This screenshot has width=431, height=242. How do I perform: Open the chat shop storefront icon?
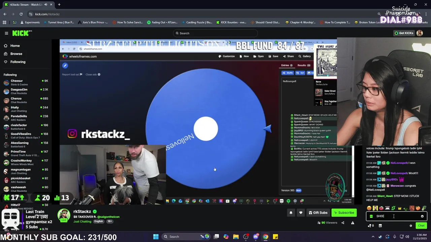tap(380, 226)
